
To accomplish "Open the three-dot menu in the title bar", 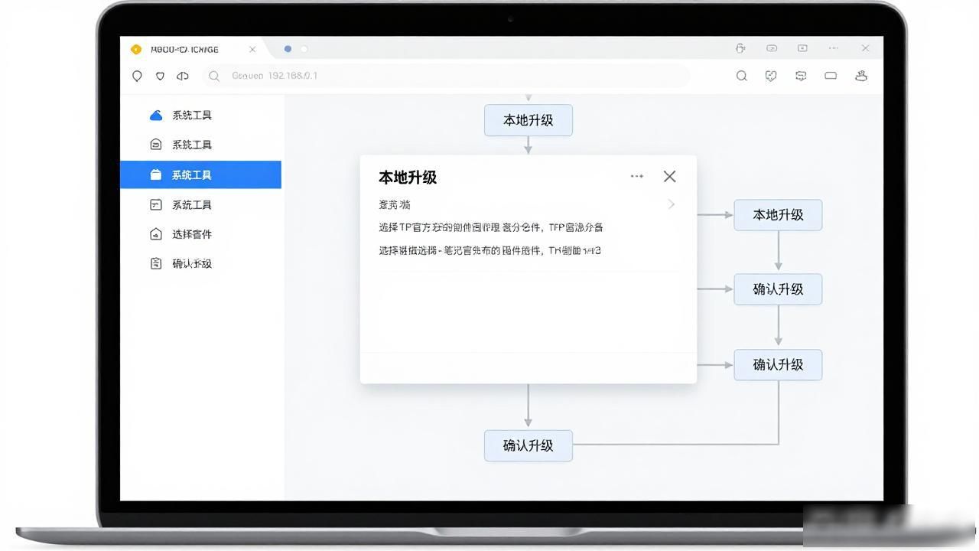I will (x=833, y=48).
